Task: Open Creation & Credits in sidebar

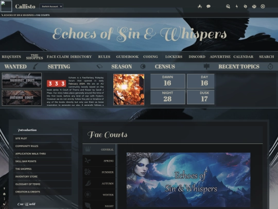Action: click(42, 192)
